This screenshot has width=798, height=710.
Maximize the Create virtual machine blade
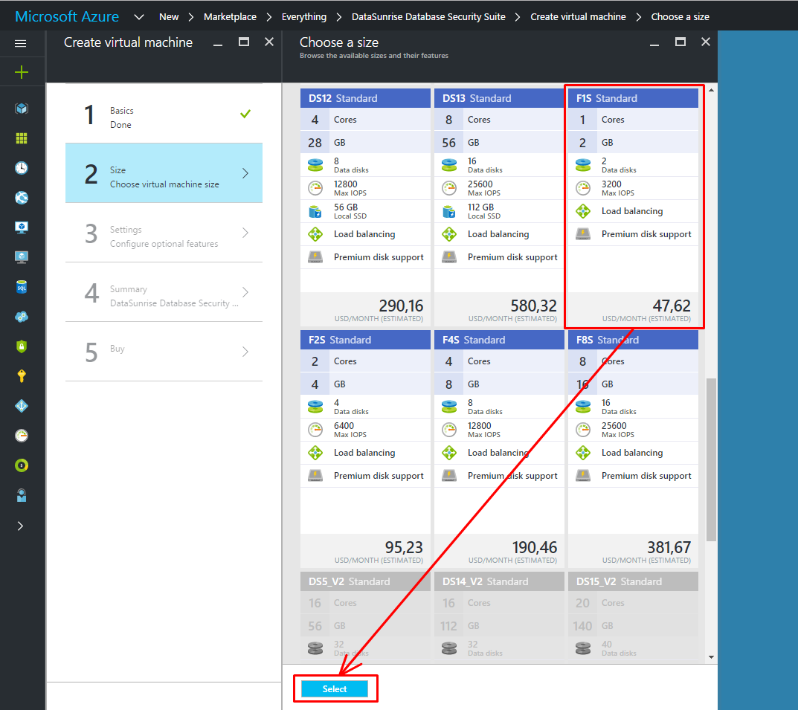(x=244, y=42)
